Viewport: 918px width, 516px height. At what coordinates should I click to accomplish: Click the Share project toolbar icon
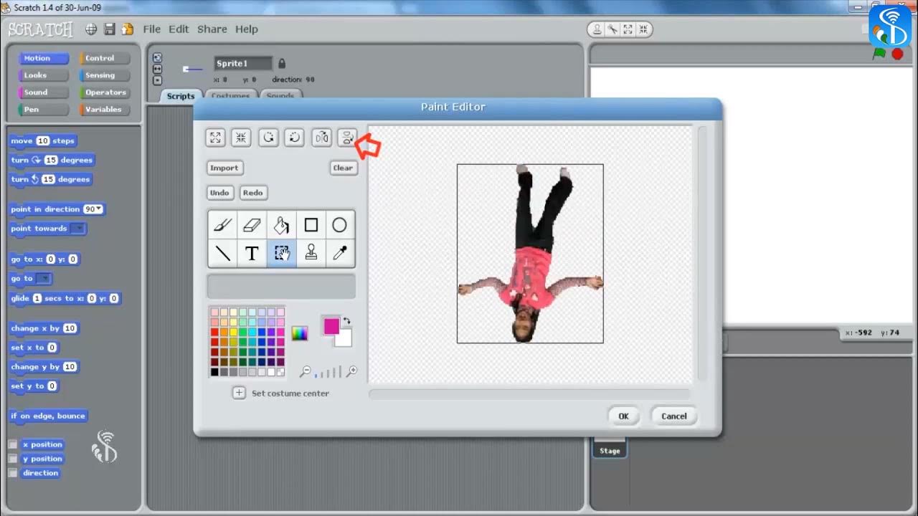128,29
